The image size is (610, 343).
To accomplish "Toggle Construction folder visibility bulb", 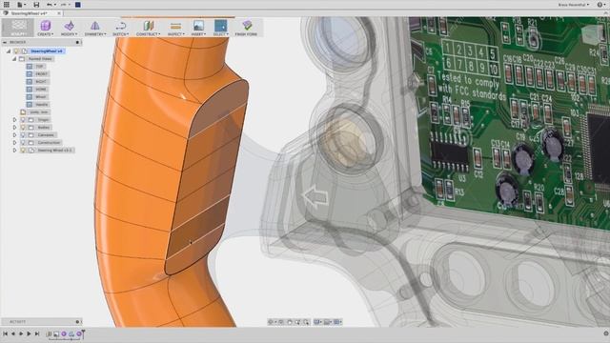I will pyautogui.click(x=23, y=142).
